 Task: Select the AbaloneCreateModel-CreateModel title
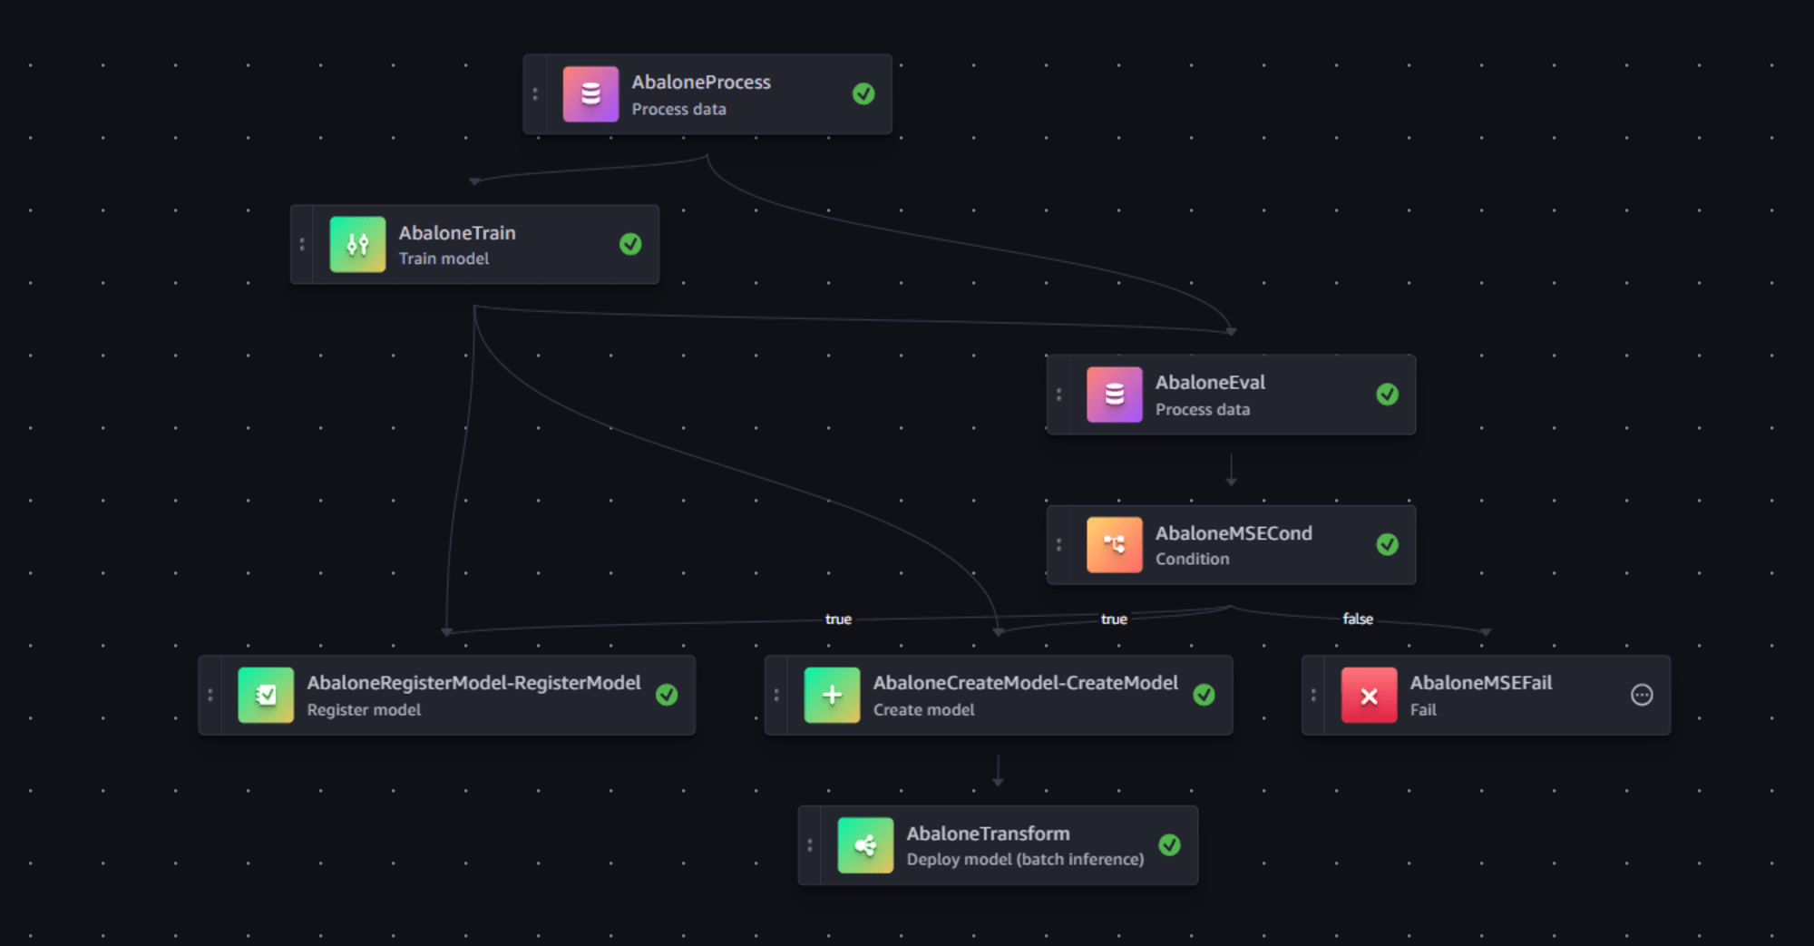[1026, 683]
